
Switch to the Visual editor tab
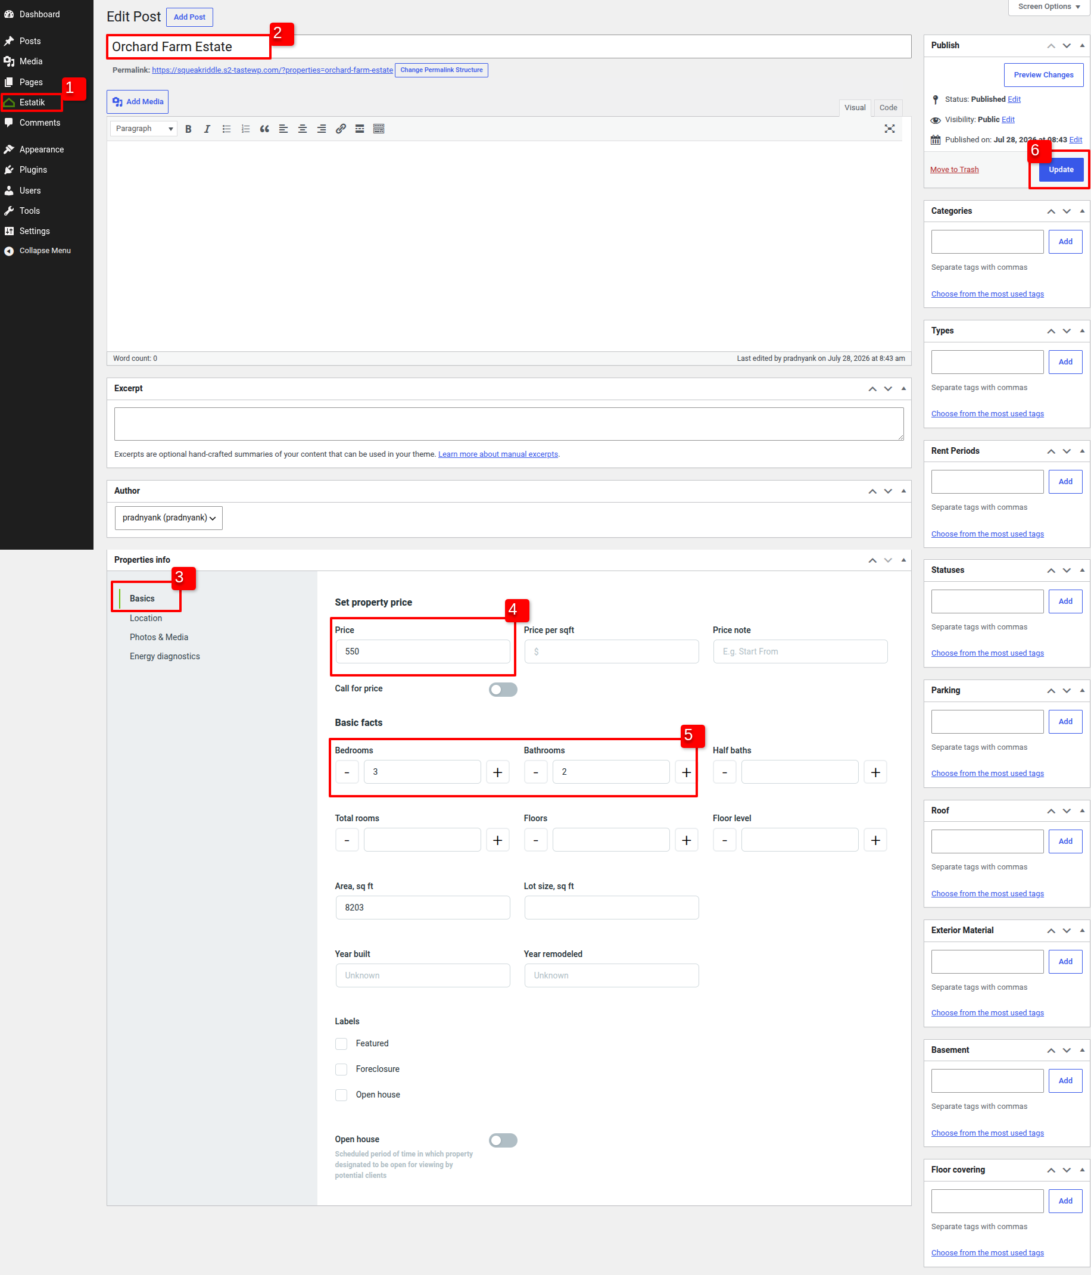[x=855, y=108]
